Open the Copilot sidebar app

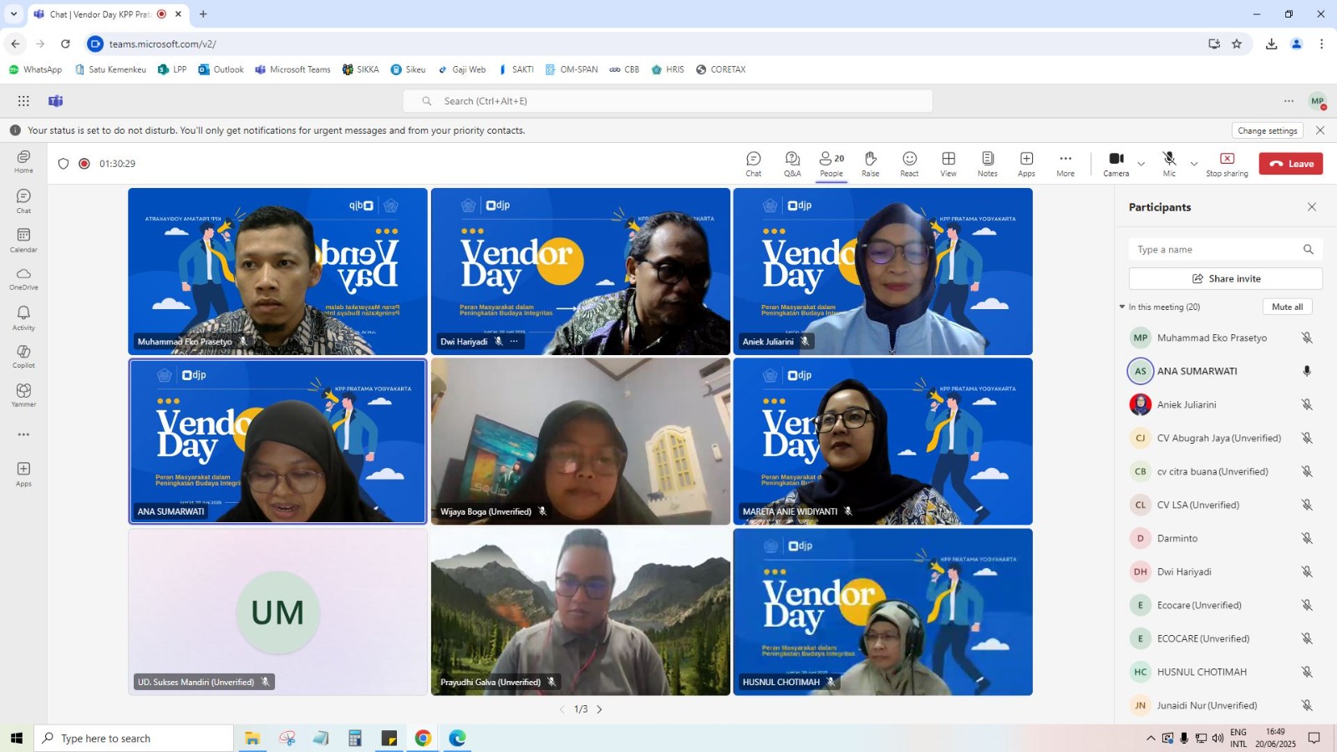(x=23, y=356)
